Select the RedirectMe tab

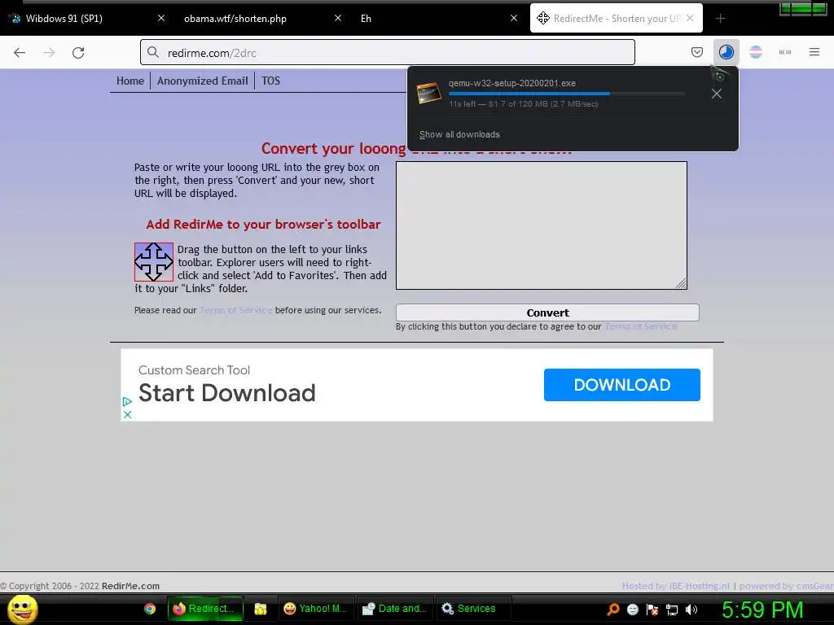pyautogui.click(x=616, y=19)
